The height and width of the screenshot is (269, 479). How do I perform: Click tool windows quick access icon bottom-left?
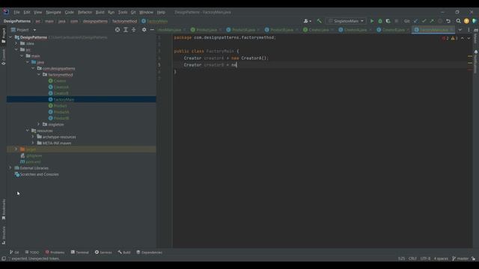coord(4,259)
